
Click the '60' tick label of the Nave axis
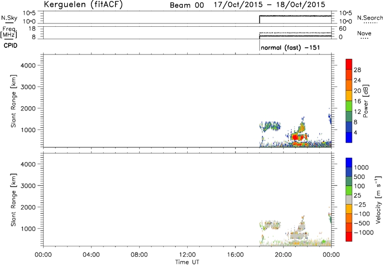pos(343,29)
